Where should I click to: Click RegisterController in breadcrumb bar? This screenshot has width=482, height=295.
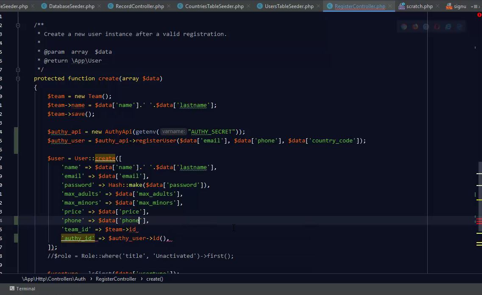(116, 279)
